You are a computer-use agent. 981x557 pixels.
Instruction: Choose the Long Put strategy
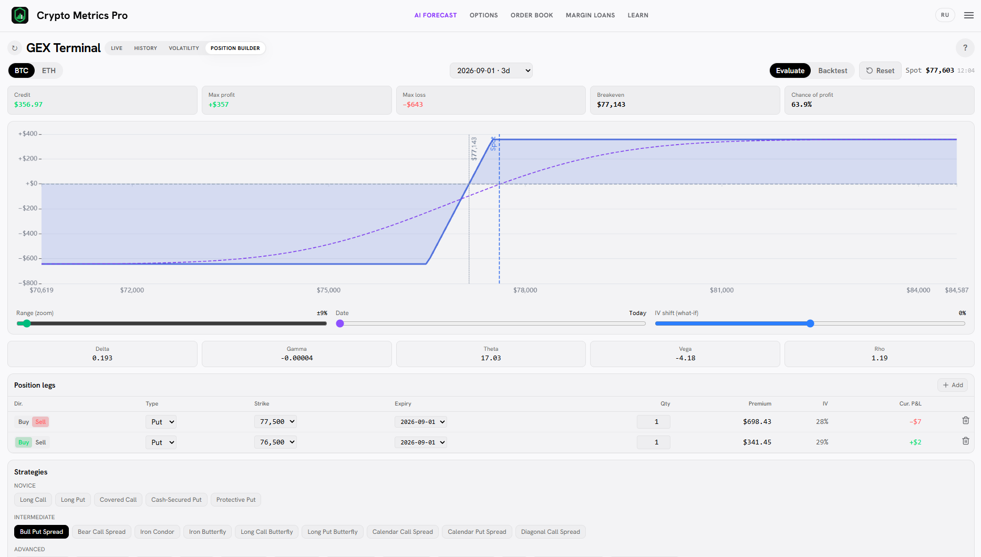pos(73,500)
